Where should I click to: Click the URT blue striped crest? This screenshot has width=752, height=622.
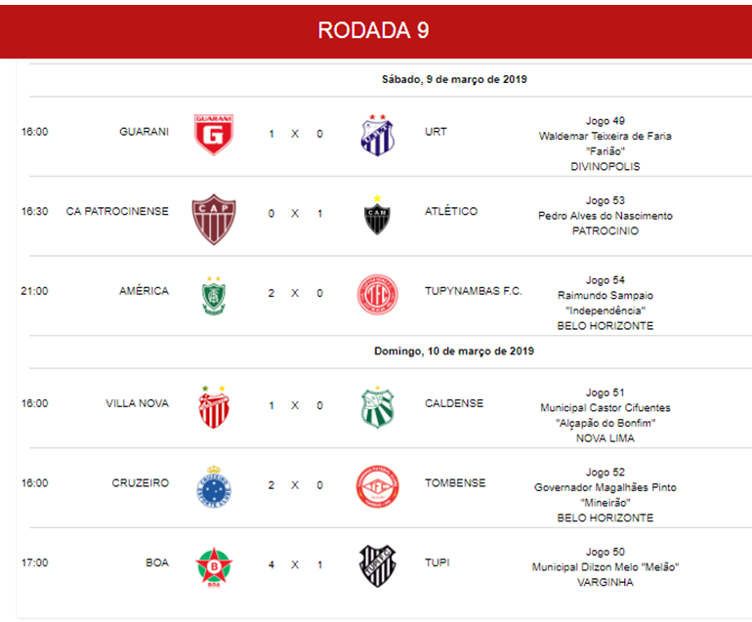click(377, 135)
